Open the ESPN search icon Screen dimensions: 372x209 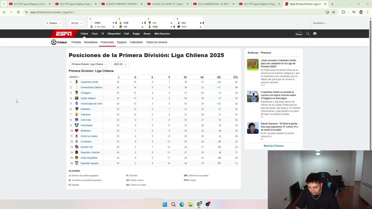308,34
